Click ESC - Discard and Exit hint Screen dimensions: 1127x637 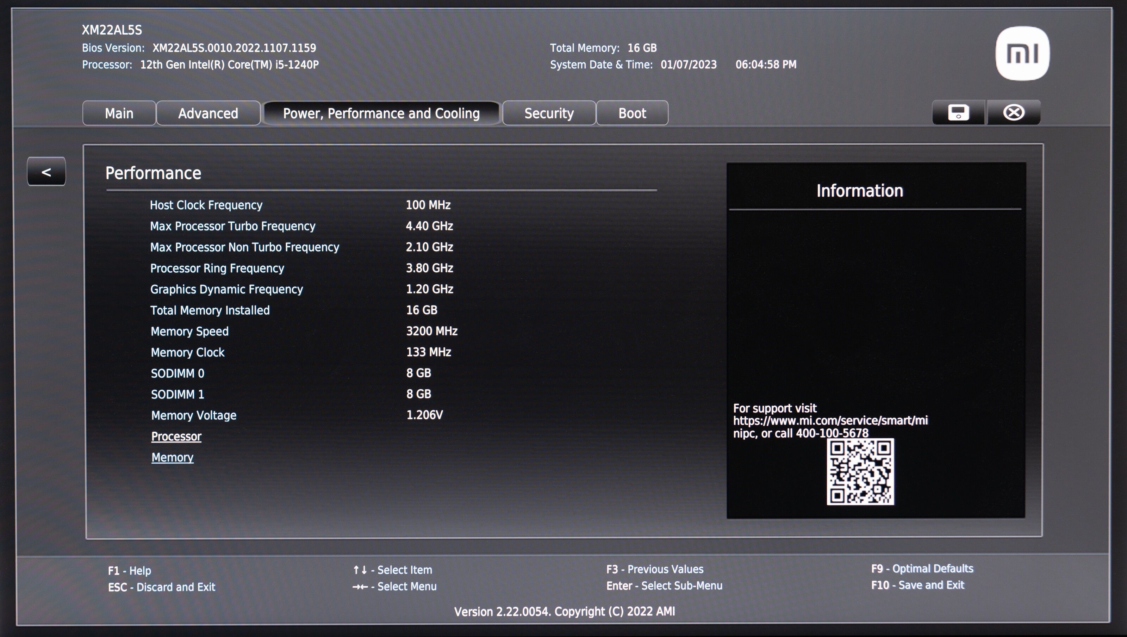pos(161,587)
